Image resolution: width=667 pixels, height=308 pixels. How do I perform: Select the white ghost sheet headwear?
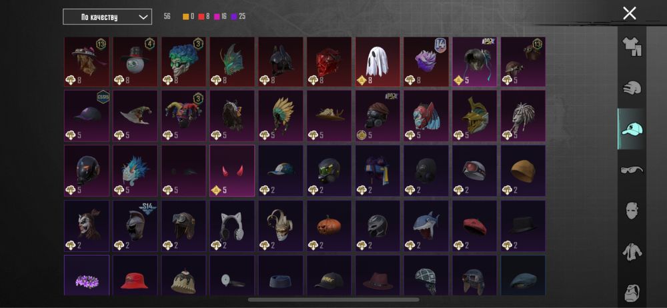click(378, 62)
